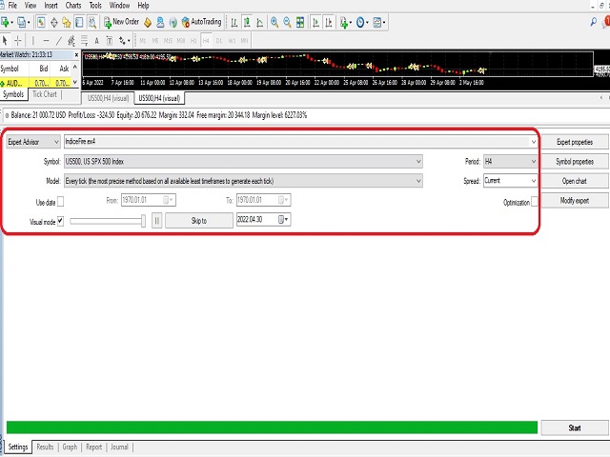Open MetaEditor with the yellow diamond icon
The image size is (610, 457).
point(148,23)
